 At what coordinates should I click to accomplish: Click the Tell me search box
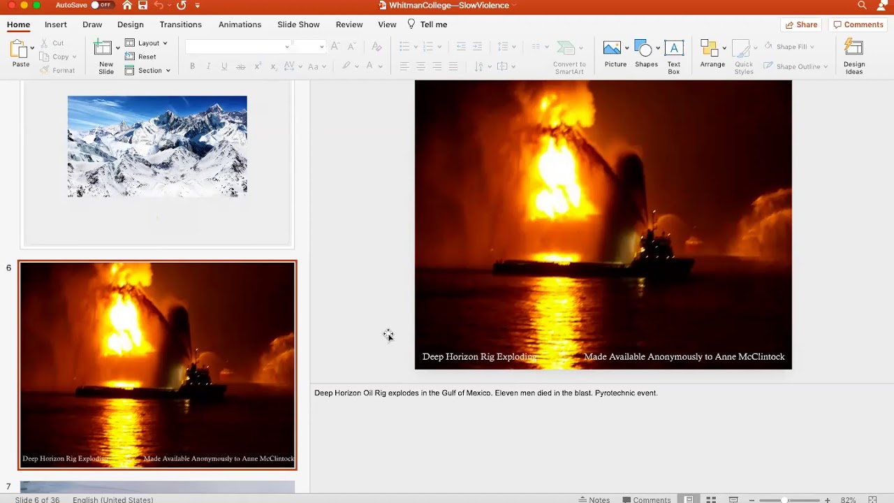click(x=427, y=24)
